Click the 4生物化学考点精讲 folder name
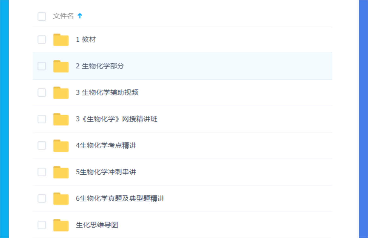This screenshot has width=368, height=238. [x=106, y=146]
